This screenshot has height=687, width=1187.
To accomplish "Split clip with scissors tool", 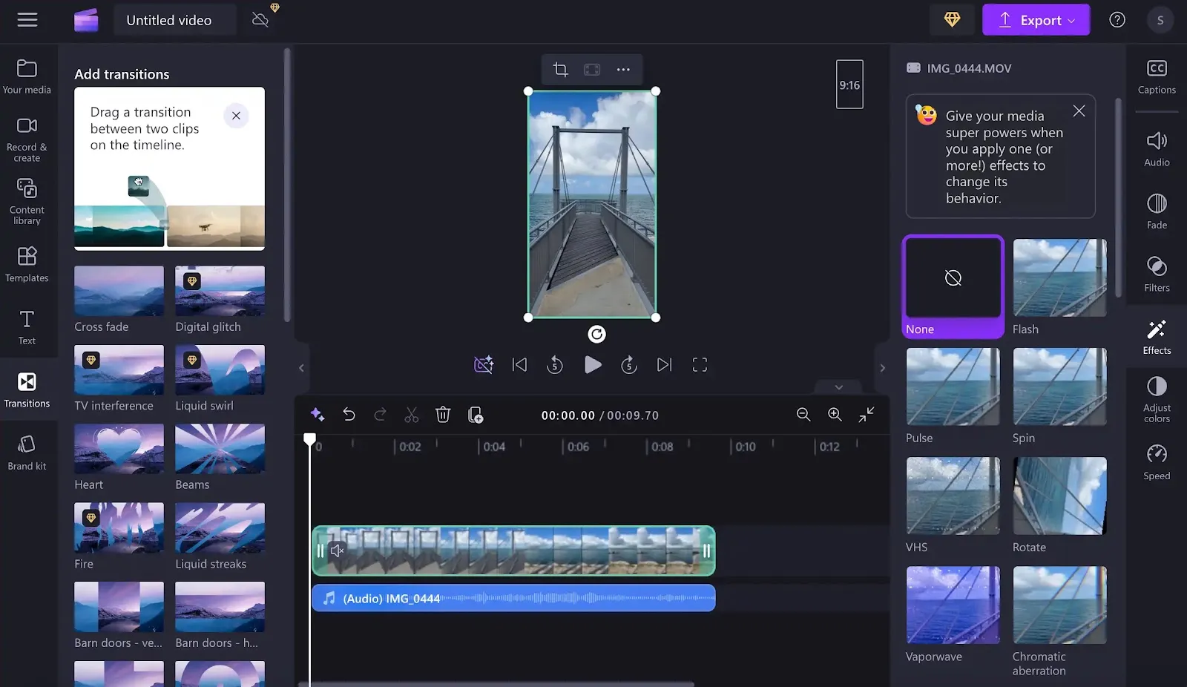I will click(x=412, y=415).
